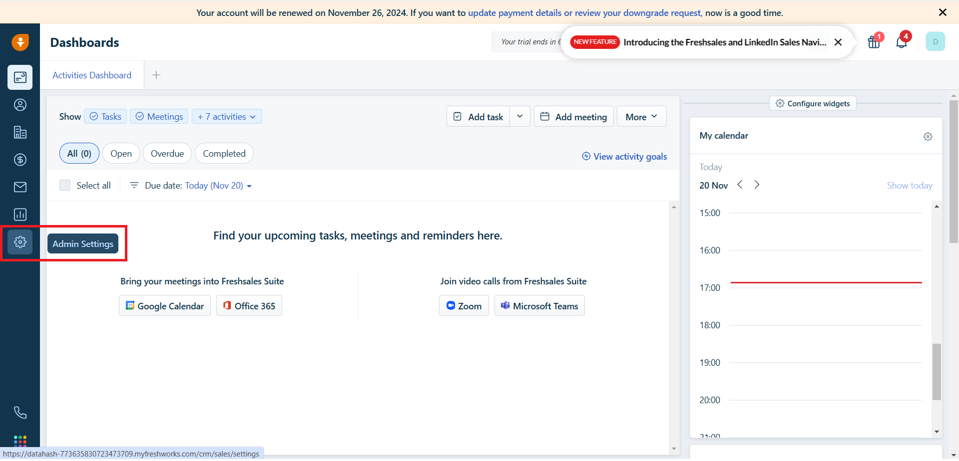Screen dimensions: 959x461
Task: Click Show today link in calendar
Action: click(910, 186)
